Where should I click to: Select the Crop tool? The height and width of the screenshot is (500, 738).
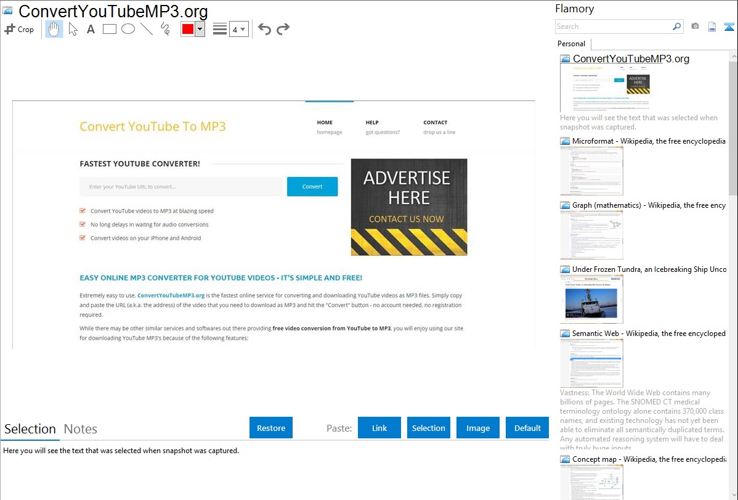[19, 29]
